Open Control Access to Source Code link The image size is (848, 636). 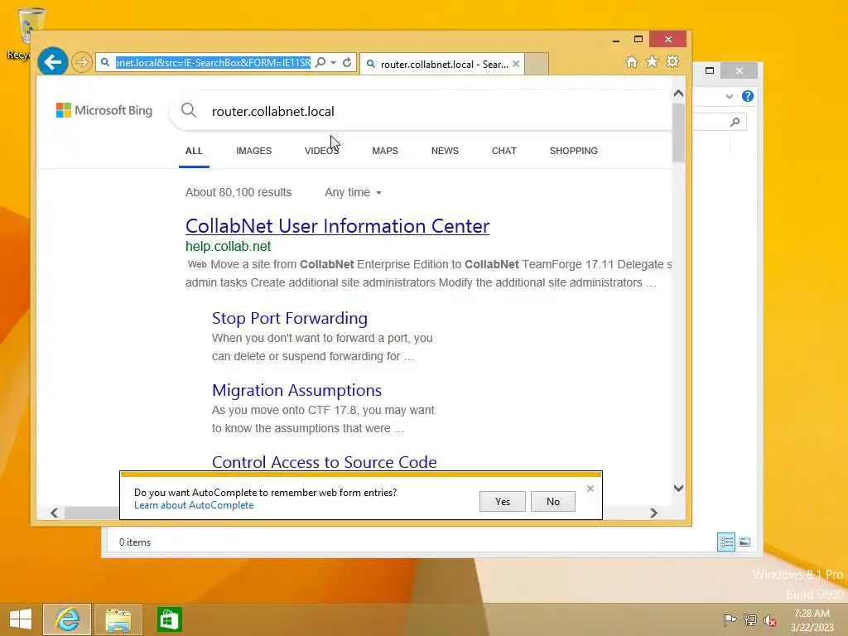point(325,462)
